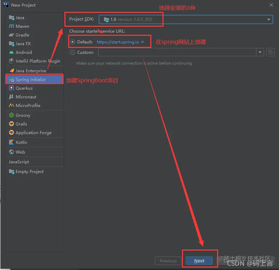Click the 'Java FX' list label
The width and height of the screenshot is (279, 270).
point(23,44)
